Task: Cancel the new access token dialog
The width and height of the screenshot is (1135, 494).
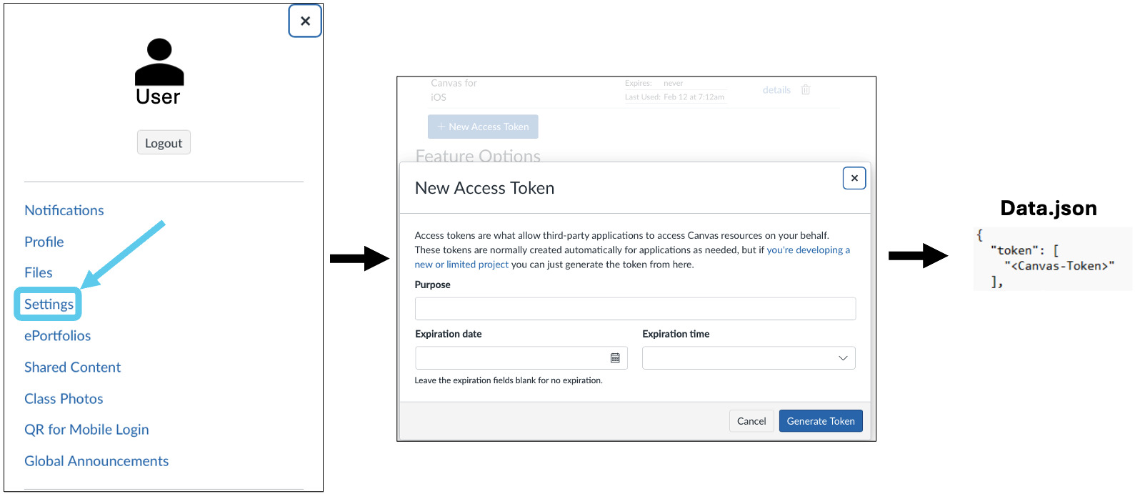Action: [x=751, y=421]
